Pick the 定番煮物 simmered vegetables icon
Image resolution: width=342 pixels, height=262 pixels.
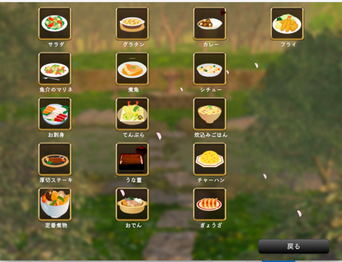coord(55,204)
